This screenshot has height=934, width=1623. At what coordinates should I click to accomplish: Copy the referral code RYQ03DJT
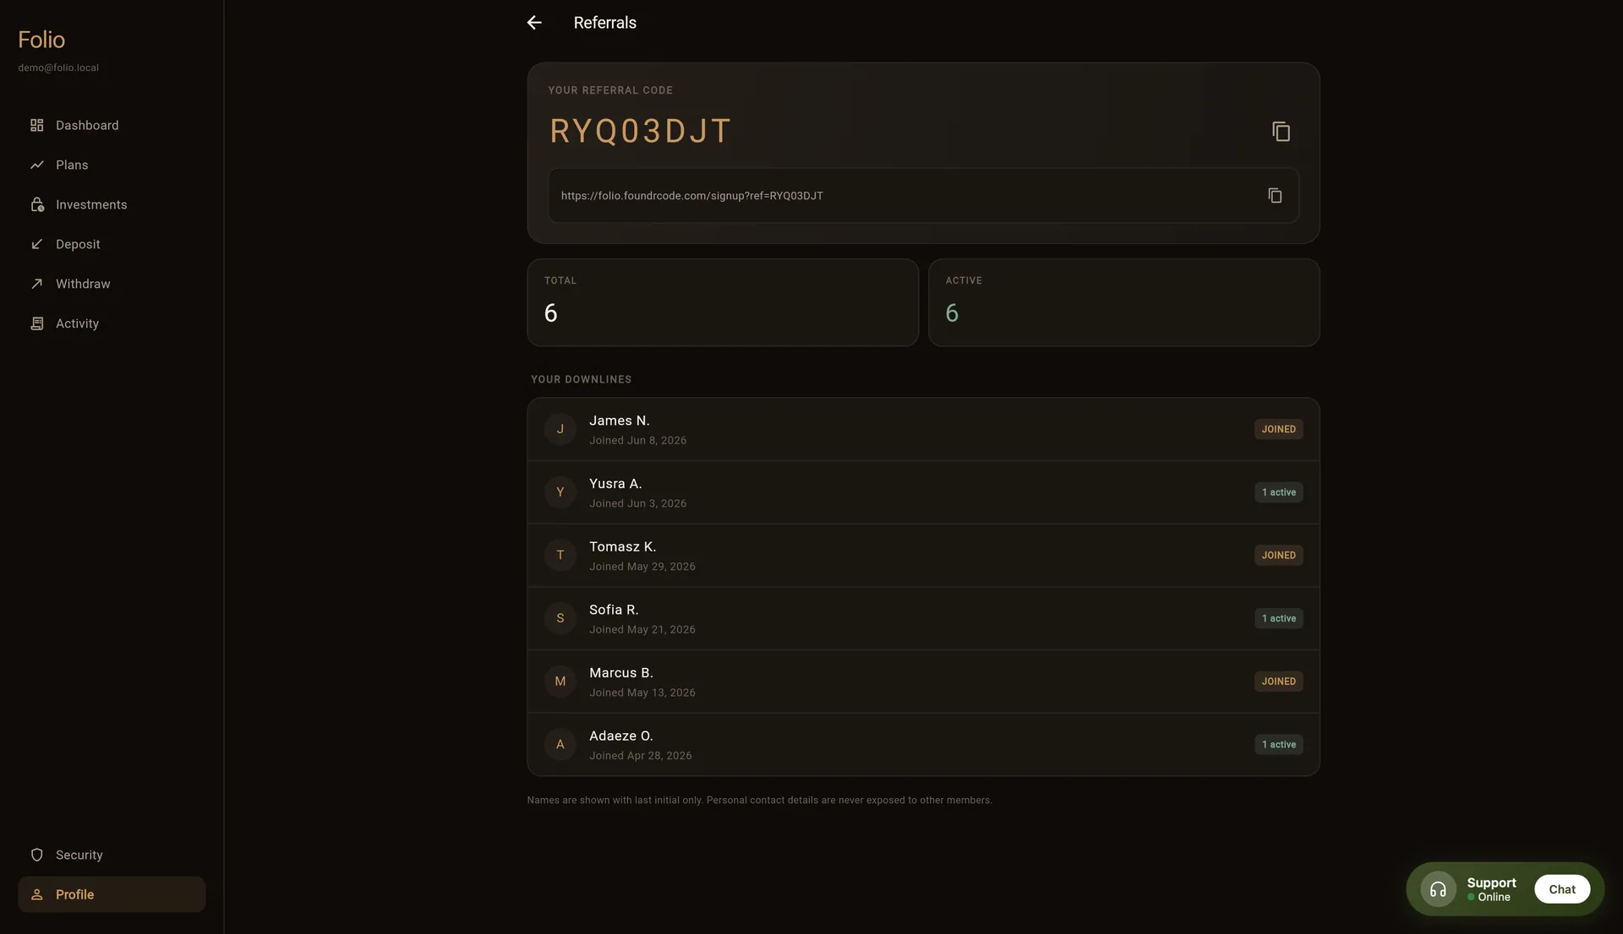[1281, 132]
